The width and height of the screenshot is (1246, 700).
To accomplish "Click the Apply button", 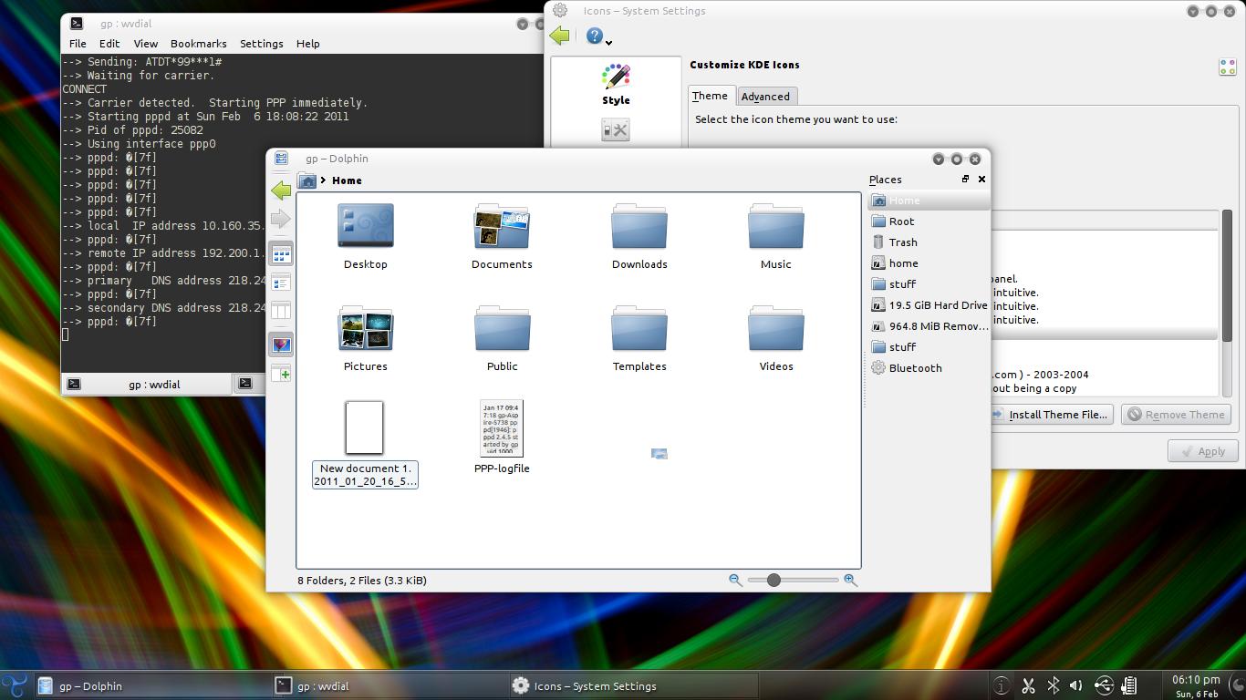I will 1202,451.
